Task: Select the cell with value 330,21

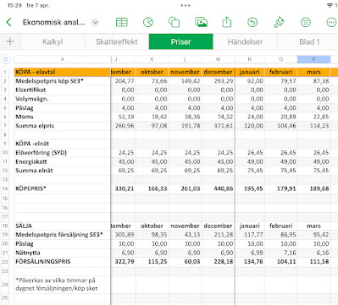Action: [x=124, y=188]
